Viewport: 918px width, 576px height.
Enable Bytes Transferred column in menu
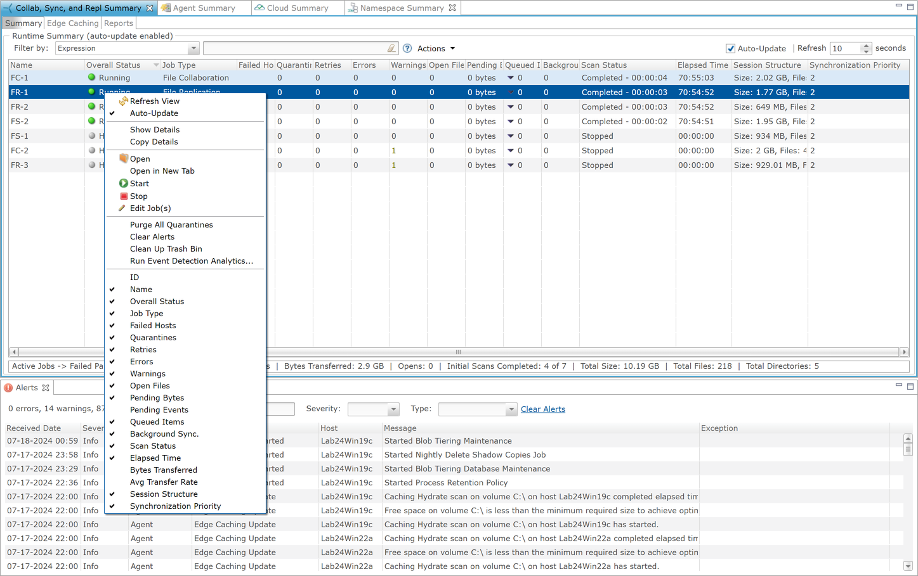[164, 470]
